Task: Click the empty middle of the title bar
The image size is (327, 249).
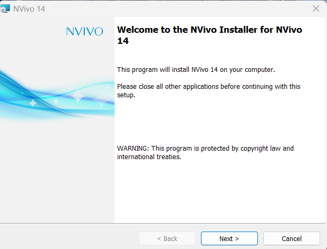Action: tap(169, 8)
